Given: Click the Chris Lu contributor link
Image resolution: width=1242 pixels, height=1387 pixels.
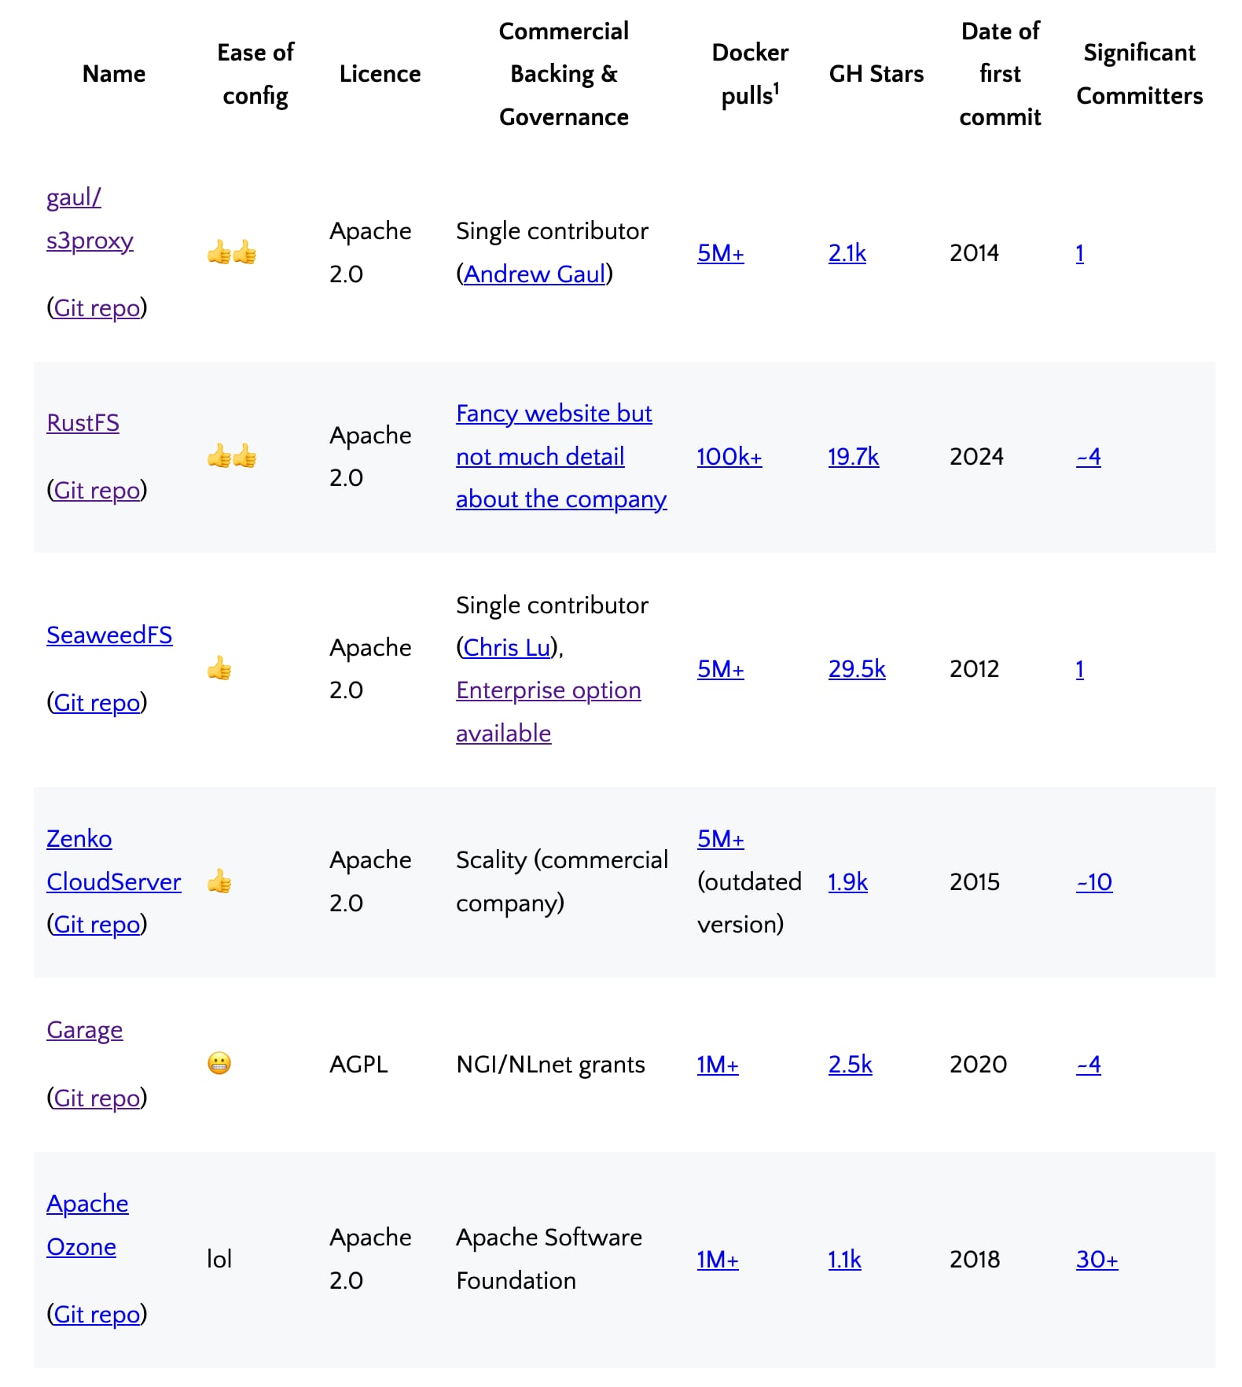Looking at the screenshot, I should pos(507,647).
